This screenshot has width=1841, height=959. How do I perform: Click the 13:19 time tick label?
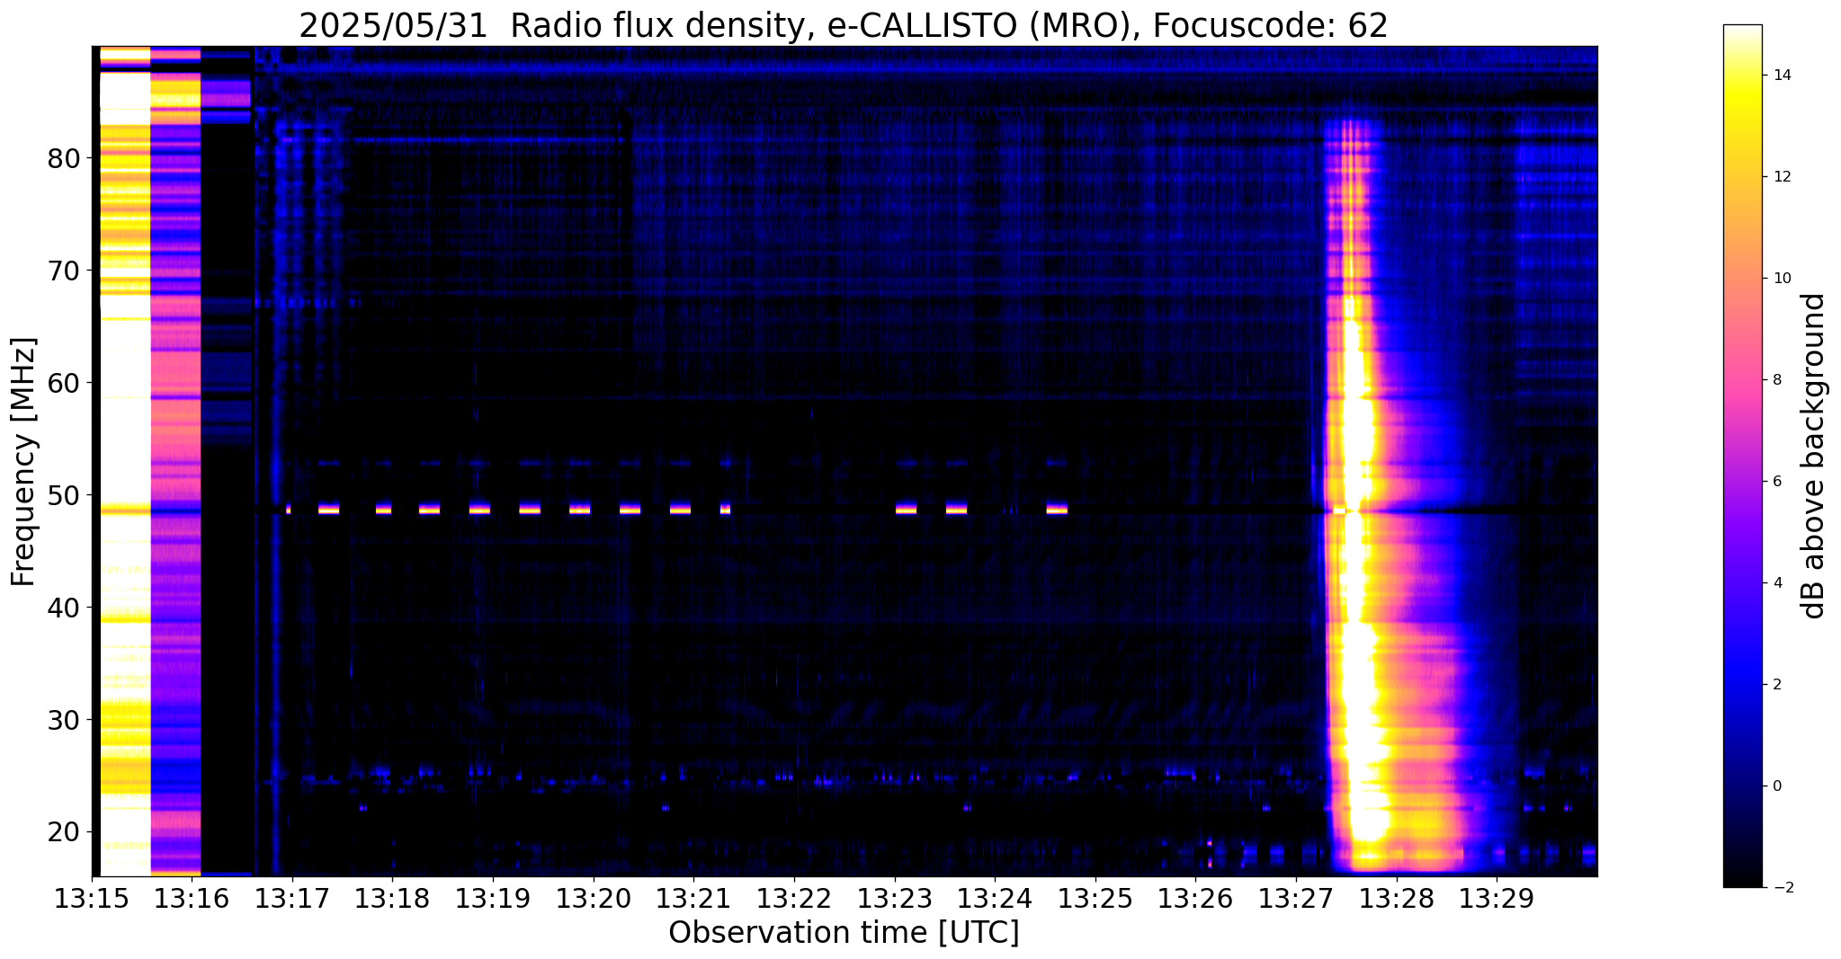(x=493, y=898)
